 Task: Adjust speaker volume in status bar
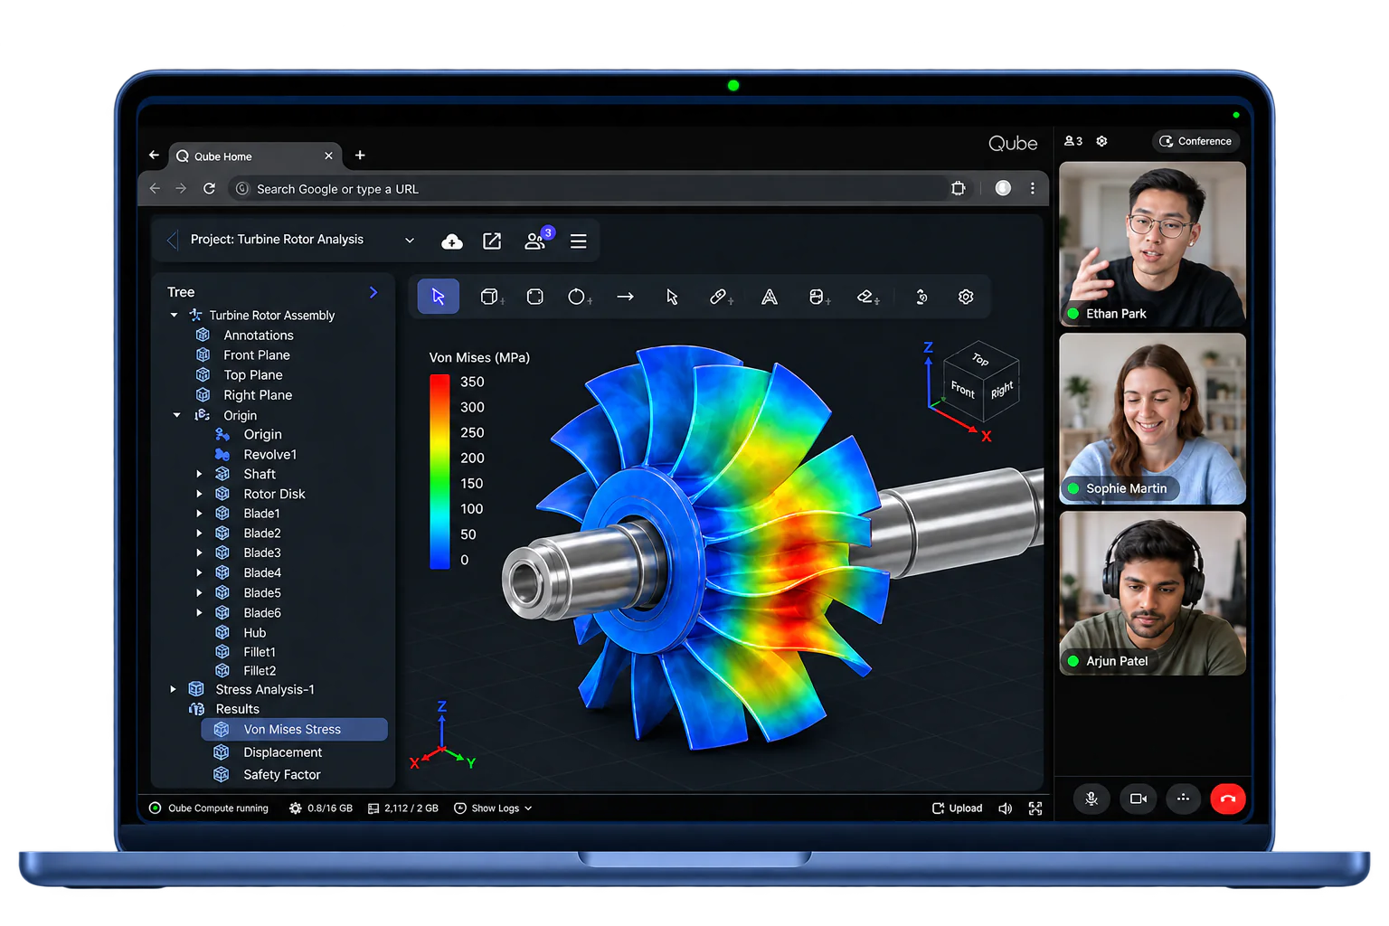1005,808
